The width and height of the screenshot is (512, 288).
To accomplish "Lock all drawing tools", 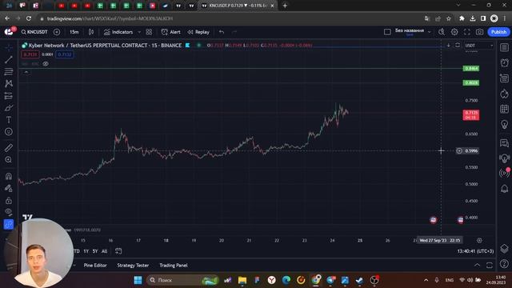I will point(9,200).
